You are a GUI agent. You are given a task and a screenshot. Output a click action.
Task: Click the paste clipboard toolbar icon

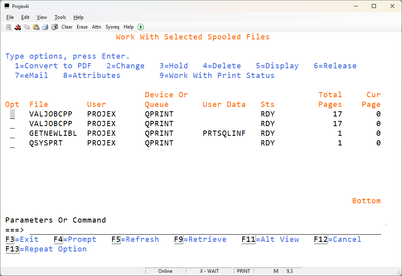pos(36,27)
